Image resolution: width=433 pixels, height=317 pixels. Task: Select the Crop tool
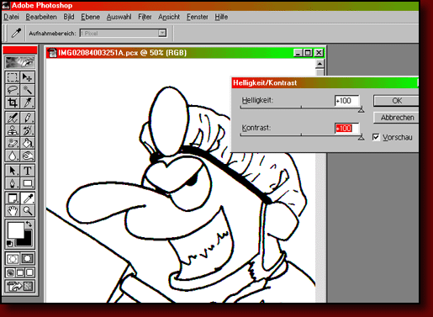click(13, 103)
